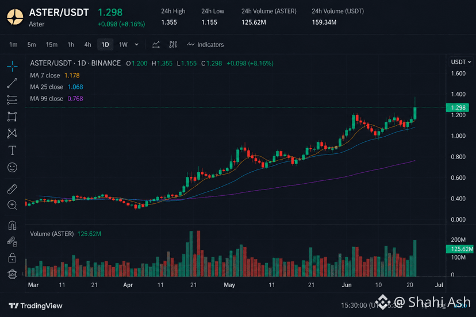The width and height of the screenshot is (476, 317).
Task: Click the Volume (ASTER) indicator label
Action: [52, 234]
